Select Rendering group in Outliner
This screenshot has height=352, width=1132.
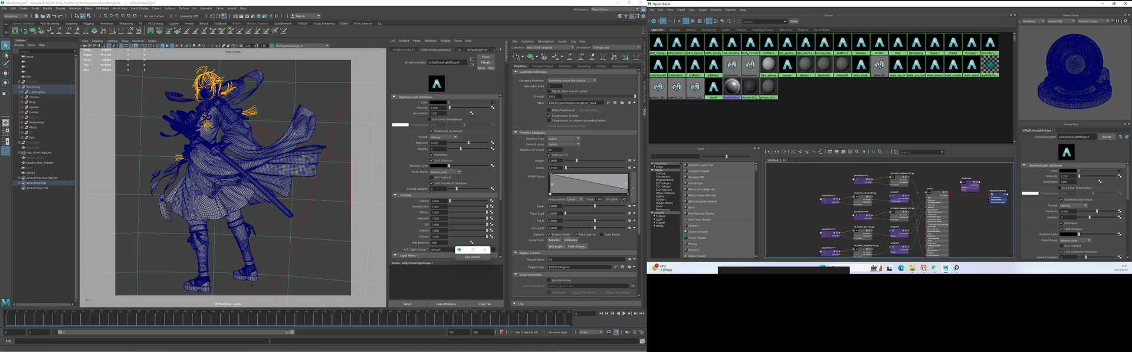pos(33,87)
